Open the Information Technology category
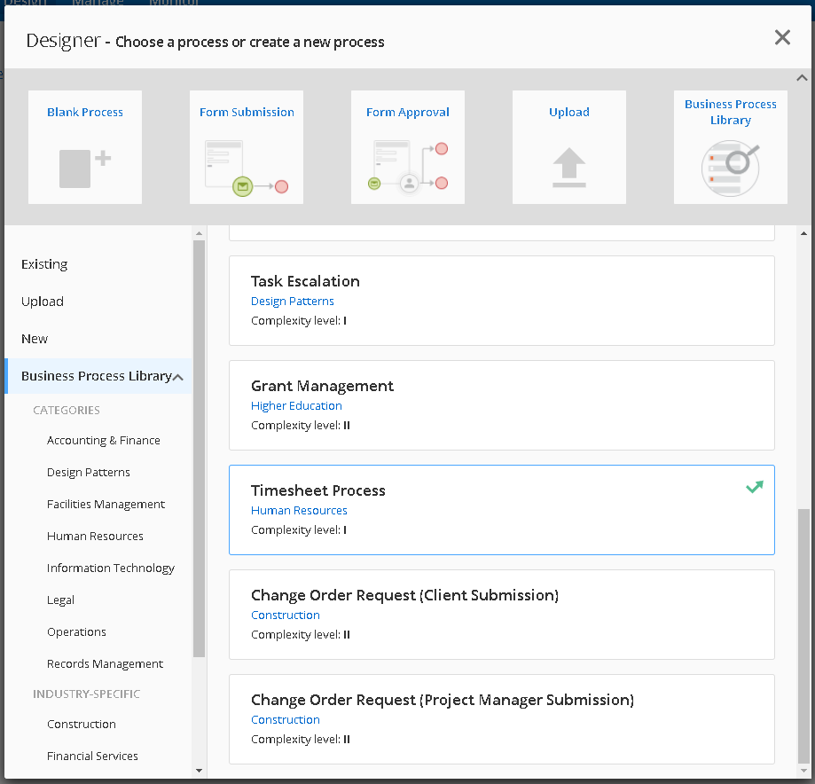The width and height of the screenshot is (815, 784). (110, 568)
